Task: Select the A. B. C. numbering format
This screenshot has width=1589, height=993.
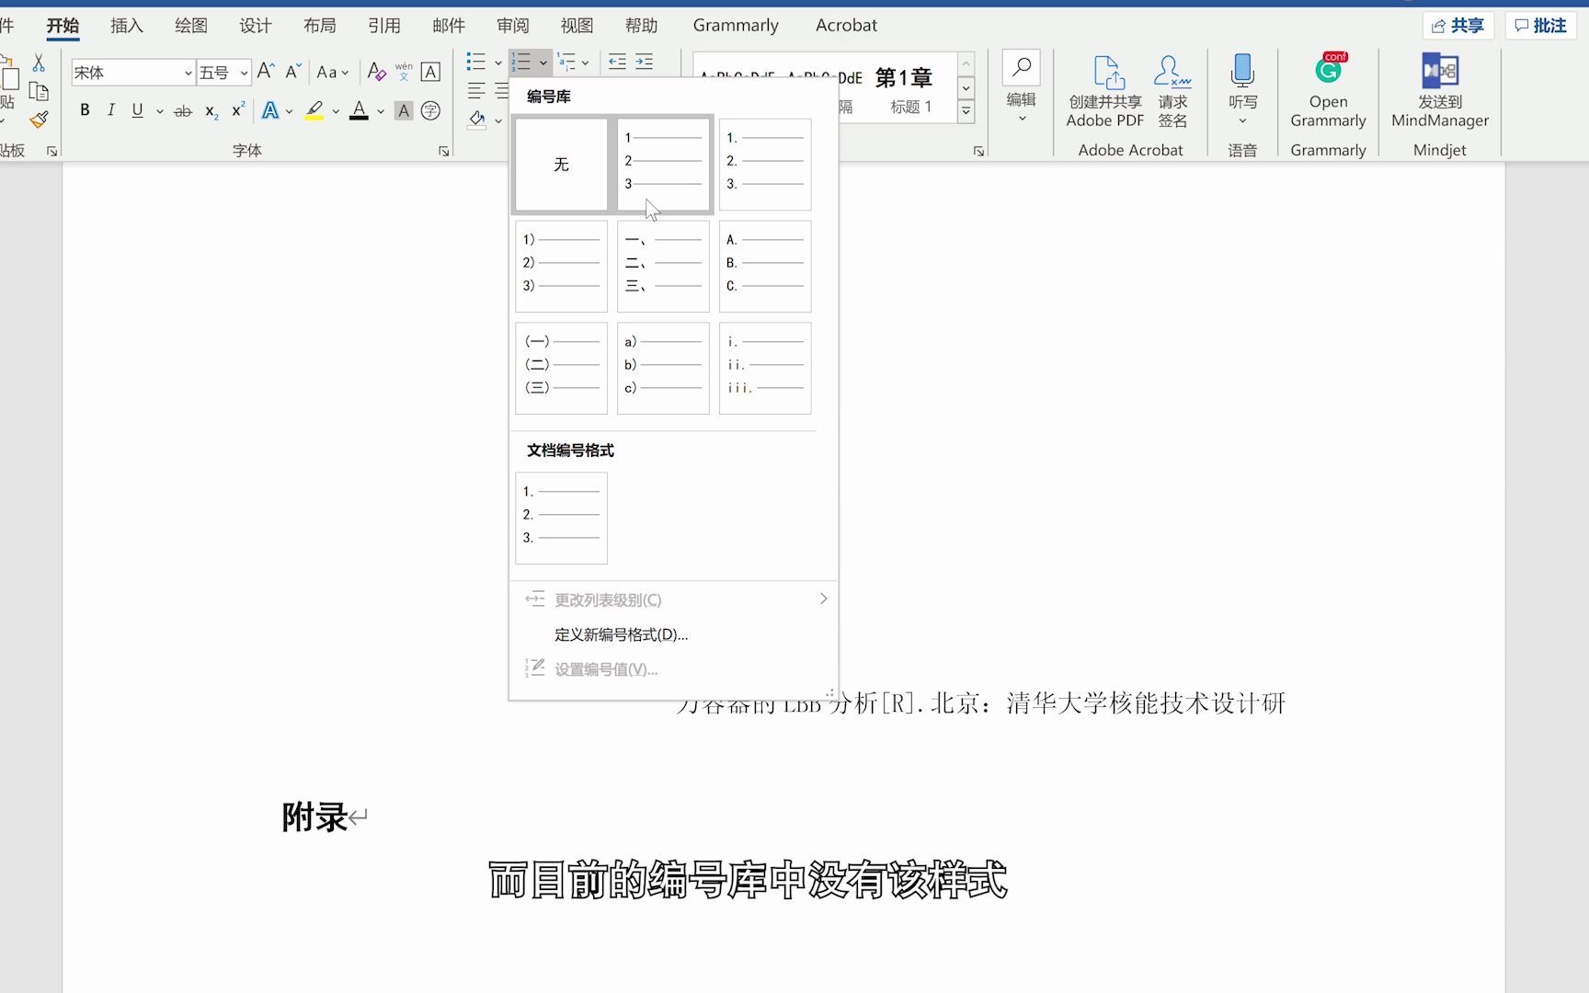Action: pyautogui.click(x=765, y=266)
